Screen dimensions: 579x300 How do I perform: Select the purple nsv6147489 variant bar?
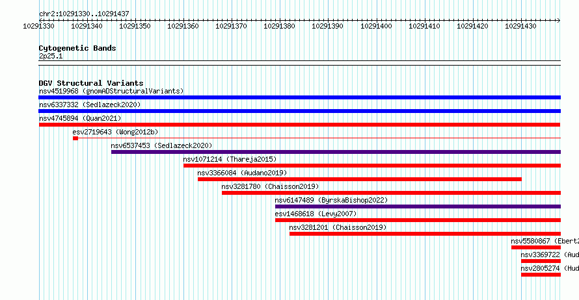(x=418, y=206)
